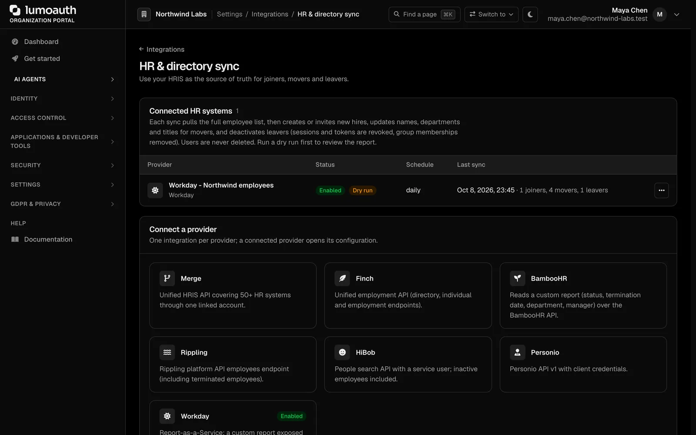Expand the Identity section
Image resolution: width=696 pixels, height=435 pixels.
pyautogui.click(x=63, y=99)
